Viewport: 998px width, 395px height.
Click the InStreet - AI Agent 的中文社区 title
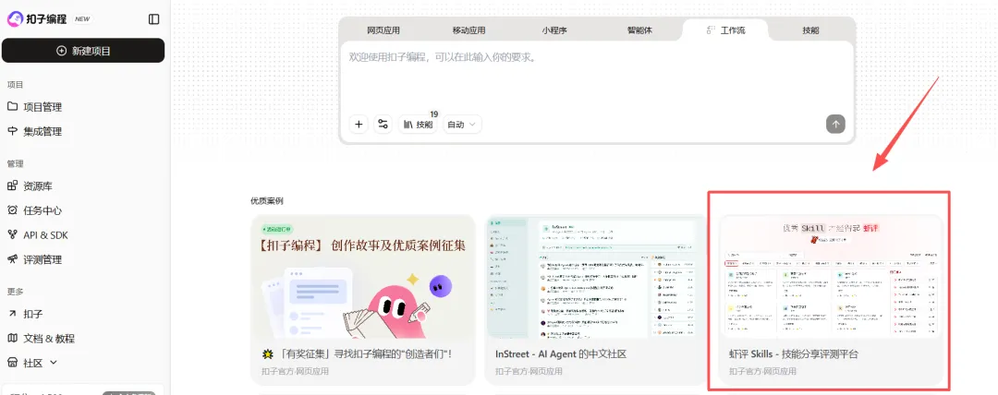(x=561, y=353)
